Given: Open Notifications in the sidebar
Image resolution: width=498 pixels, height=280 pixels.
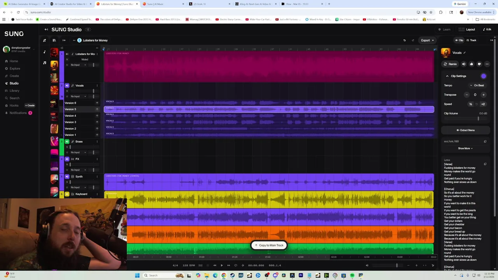Looking at the screenshot, I should (18, 113).
